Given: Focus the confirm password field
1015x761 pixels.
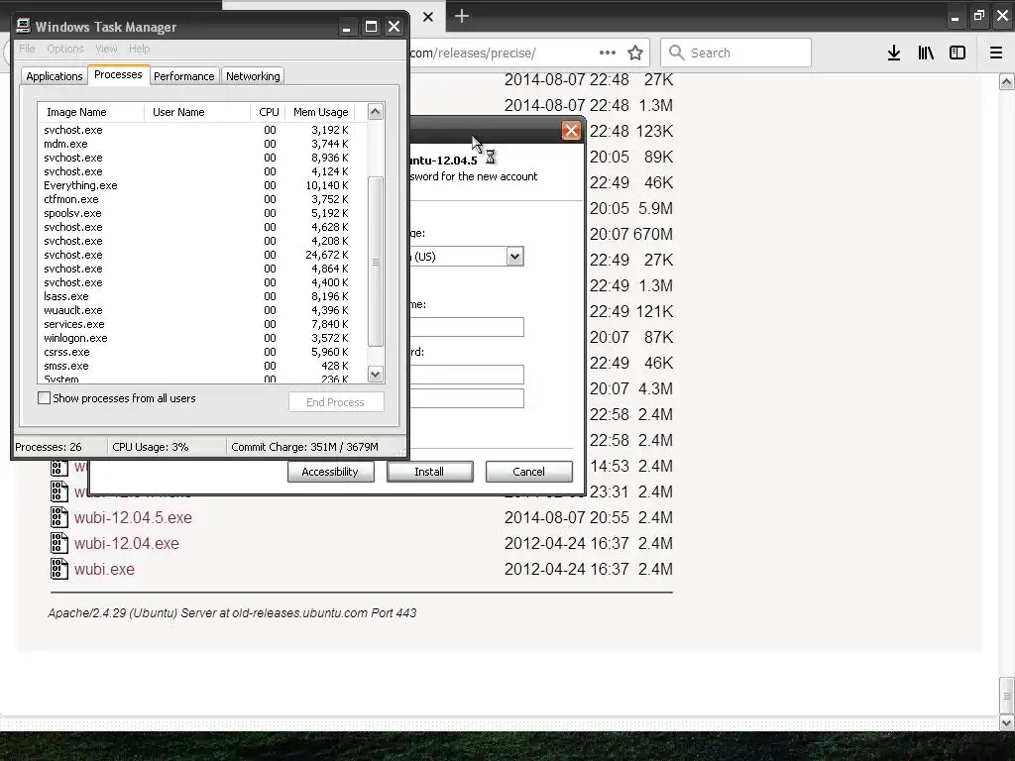Looking at the screenshot, I should point(466,398).
